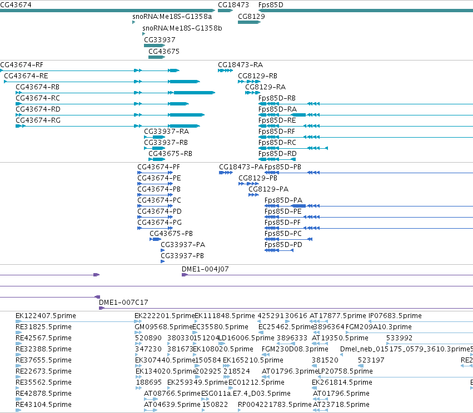
Task: Click protein label CG43674-PE
Action: [x=159, y=178]
